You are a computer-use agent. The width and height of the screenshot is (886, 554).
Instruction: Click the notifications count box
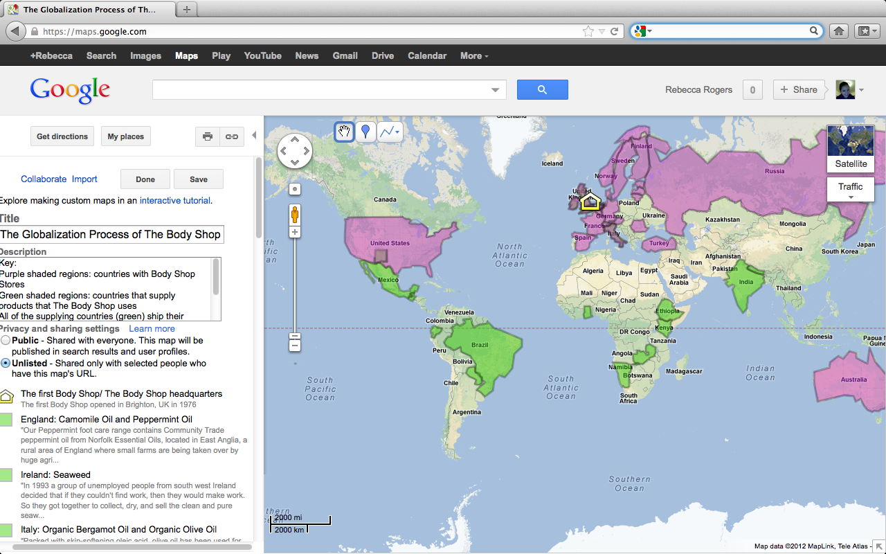[x=752, y=89]
